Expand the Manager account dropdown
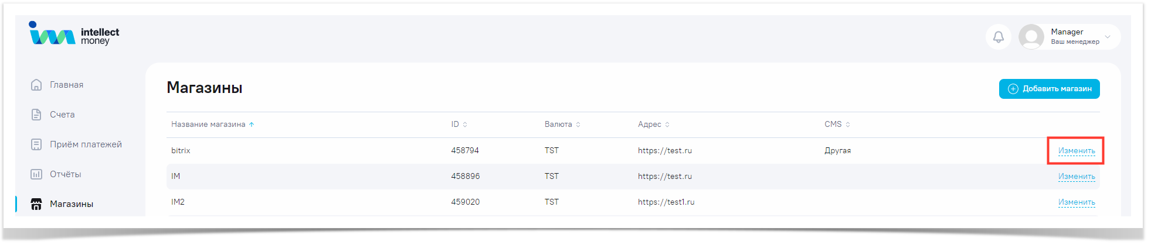 click(1107, 37)
